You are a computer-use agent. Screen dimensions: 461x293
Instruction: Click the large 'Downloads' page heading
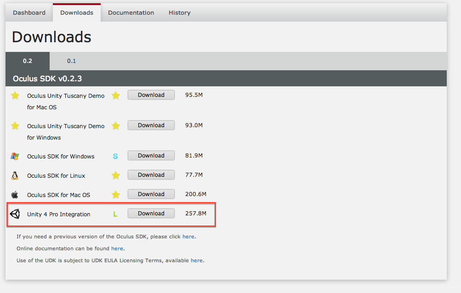click(x=51, y=37)
